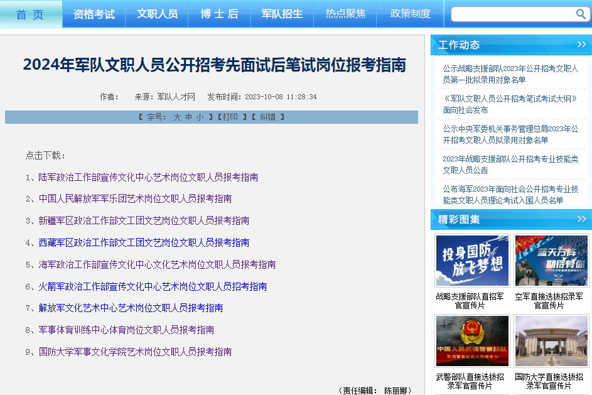
Task: Open 战略支援部队直招军官 promo thumbnail
Action: coord(472,261)
